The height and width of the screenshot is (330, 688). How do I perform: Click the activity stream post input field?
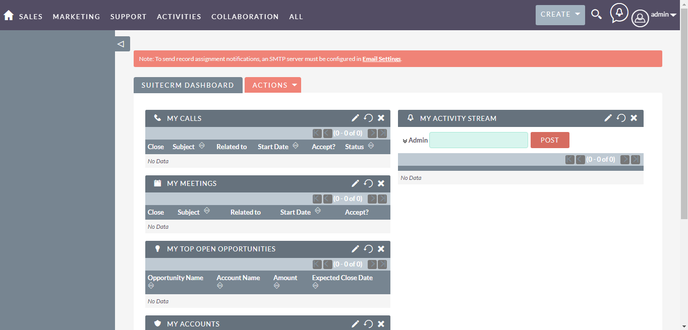click(x=478, y=140)
